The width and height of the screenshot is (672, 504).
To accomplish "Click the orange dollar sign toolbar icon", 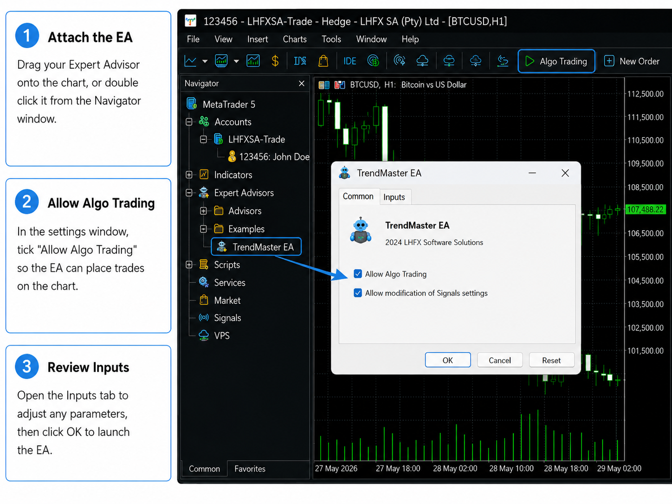I will (275, 61).
